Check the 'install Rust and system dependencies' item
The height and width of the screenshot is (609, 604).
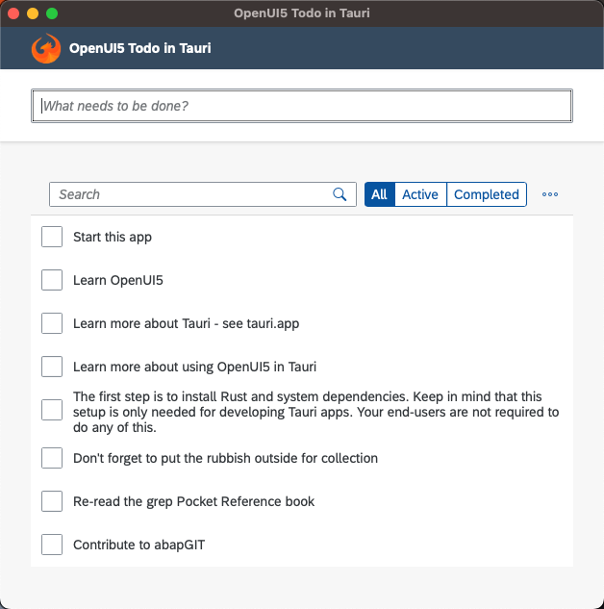pos(52,410)
